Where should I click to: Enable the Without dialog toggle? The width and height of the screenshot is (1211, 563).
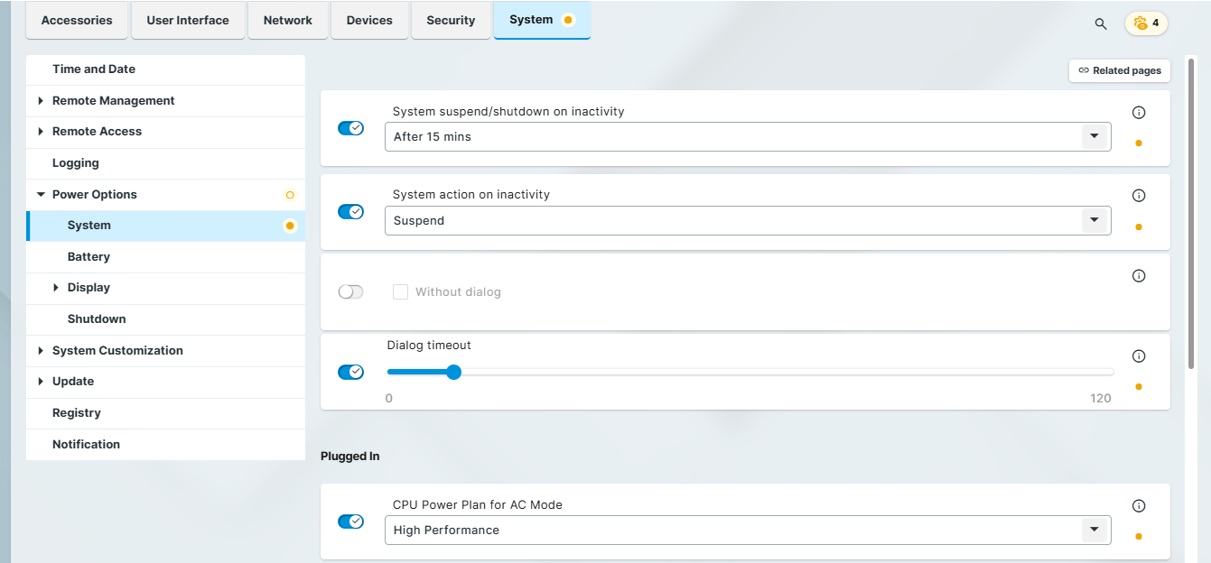tap(350, 291)
